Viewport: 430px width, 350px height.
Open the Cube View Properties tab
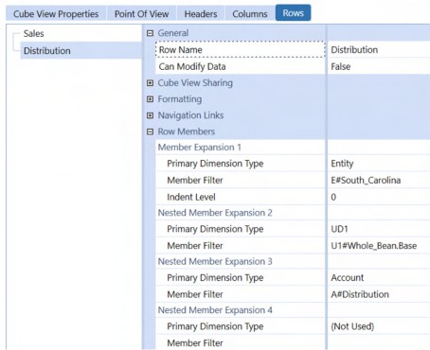click(x=56, y=14)
